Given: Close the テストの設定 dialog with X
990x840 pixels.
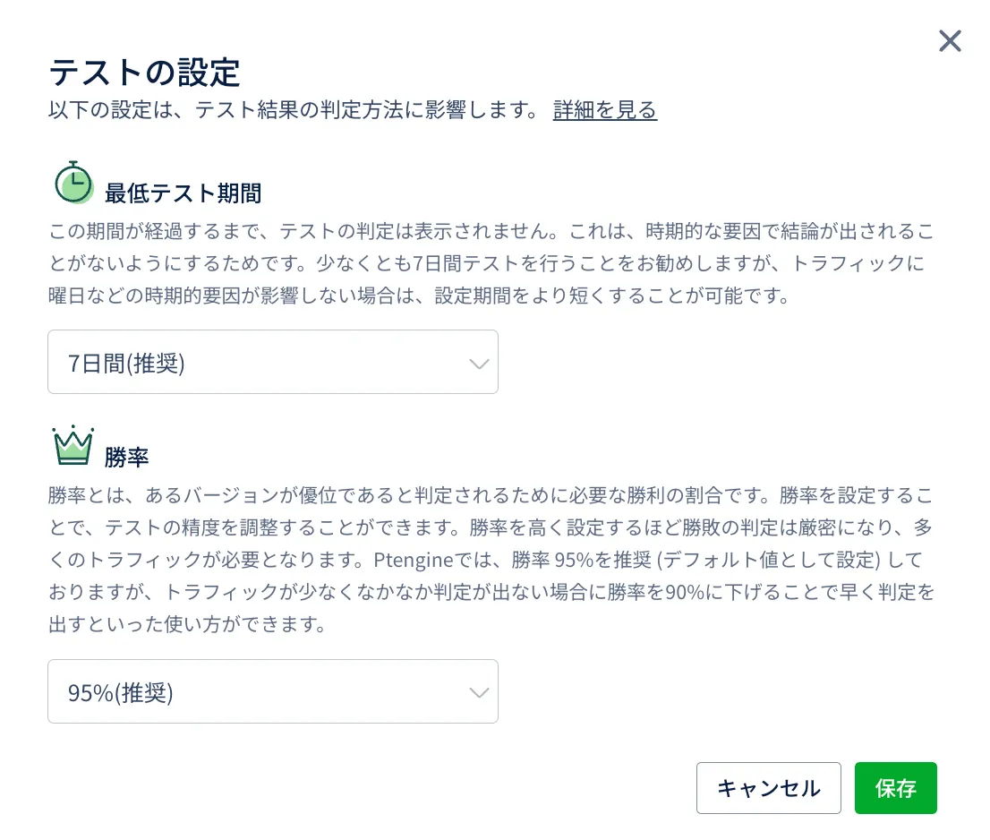Looking at the screenshot, I should 950,41.
